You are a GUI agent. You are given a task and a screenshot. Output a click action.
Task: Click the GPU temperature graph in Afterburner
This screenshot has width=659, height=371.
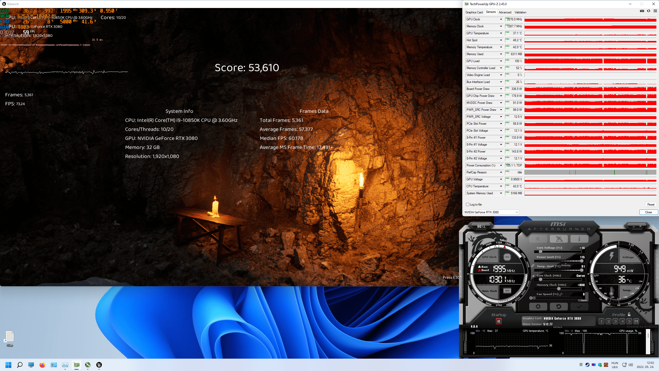point(512,343)
